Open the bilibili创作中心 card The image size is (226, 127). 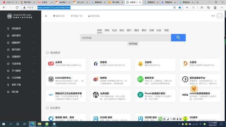[x=66, y=80]
